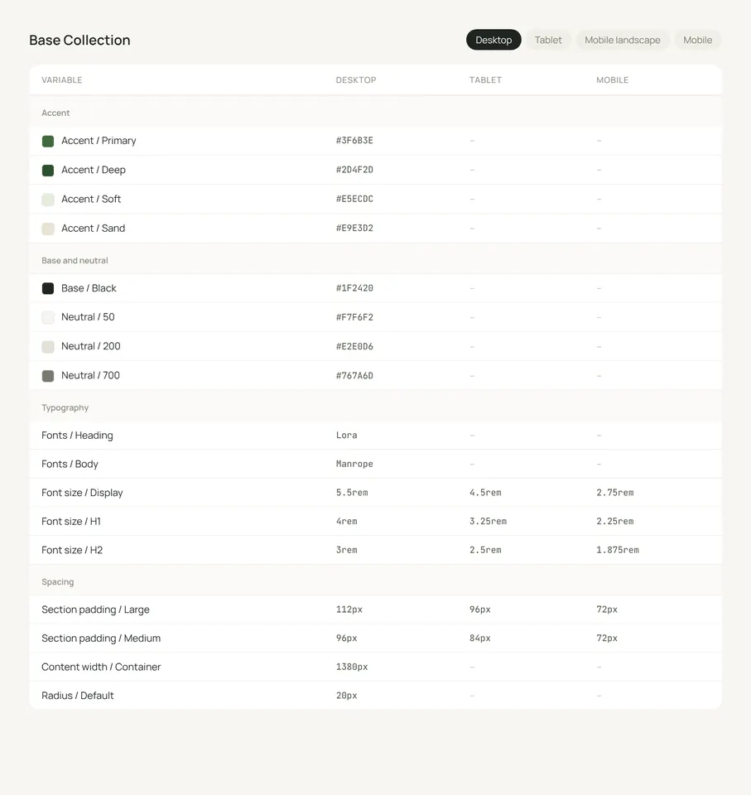
Task: Click the VARIABLE column header
Action: 62,80
